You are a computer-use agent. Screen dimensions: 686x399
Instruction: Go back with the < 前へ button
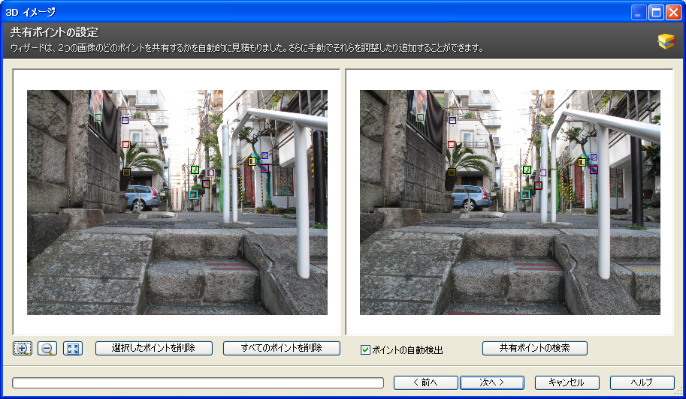426,382
